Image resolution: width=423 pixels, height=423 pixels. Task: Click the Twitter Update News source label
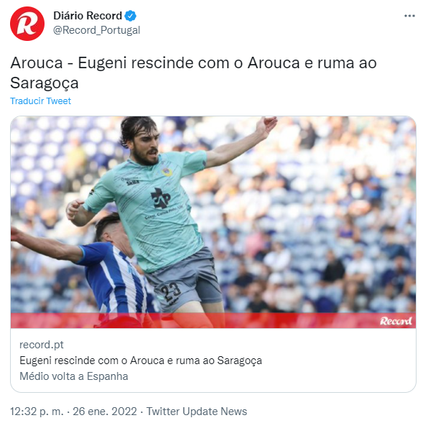pos(197,412)
